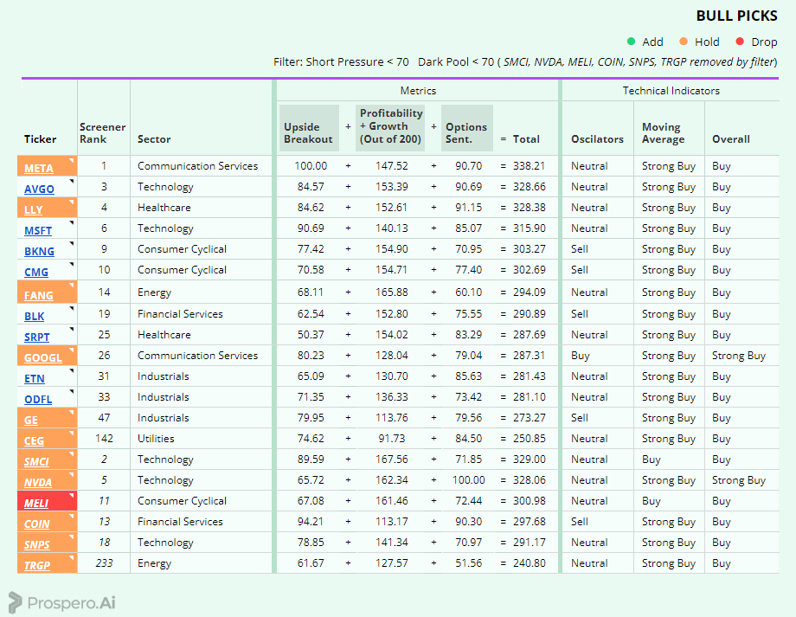Click the Total column header

[x=526, y=139]
